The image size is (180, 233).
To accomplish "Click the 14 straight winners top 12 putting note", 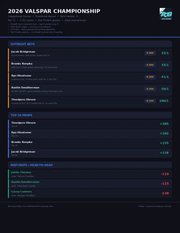I will 35,32.
